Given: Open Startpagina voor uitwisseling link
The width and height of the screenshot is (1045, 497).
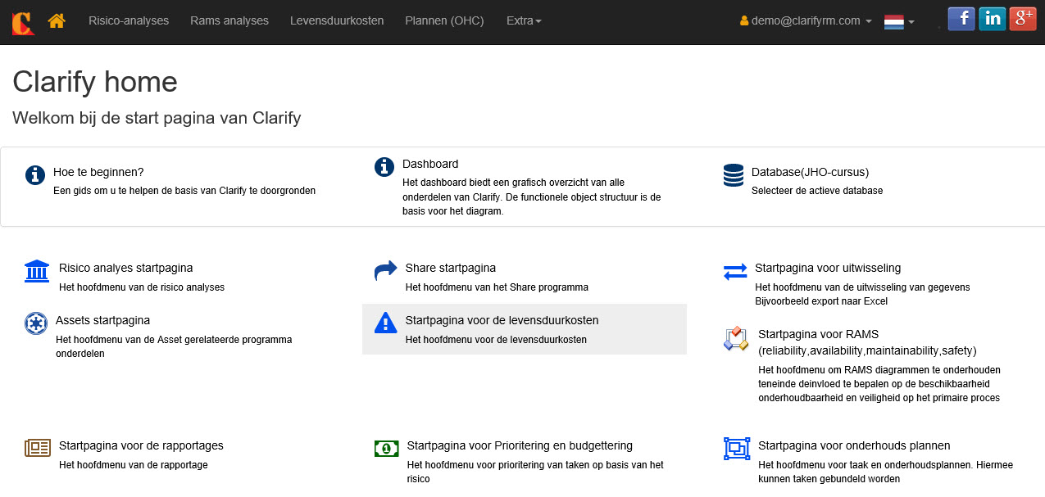Looking at the screenshot, I should 828,268.
